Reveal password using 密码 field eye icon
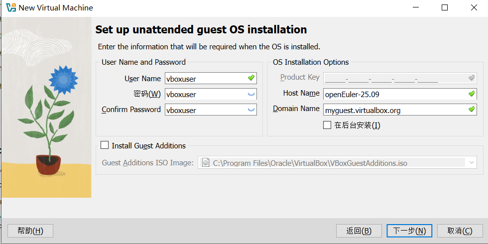 pos(251,94)
